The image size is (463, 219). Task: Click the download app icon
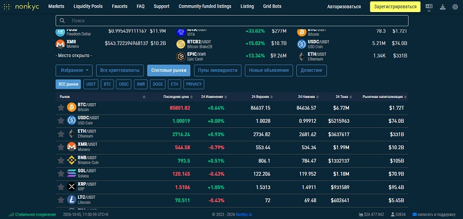[x=442, y=7]
